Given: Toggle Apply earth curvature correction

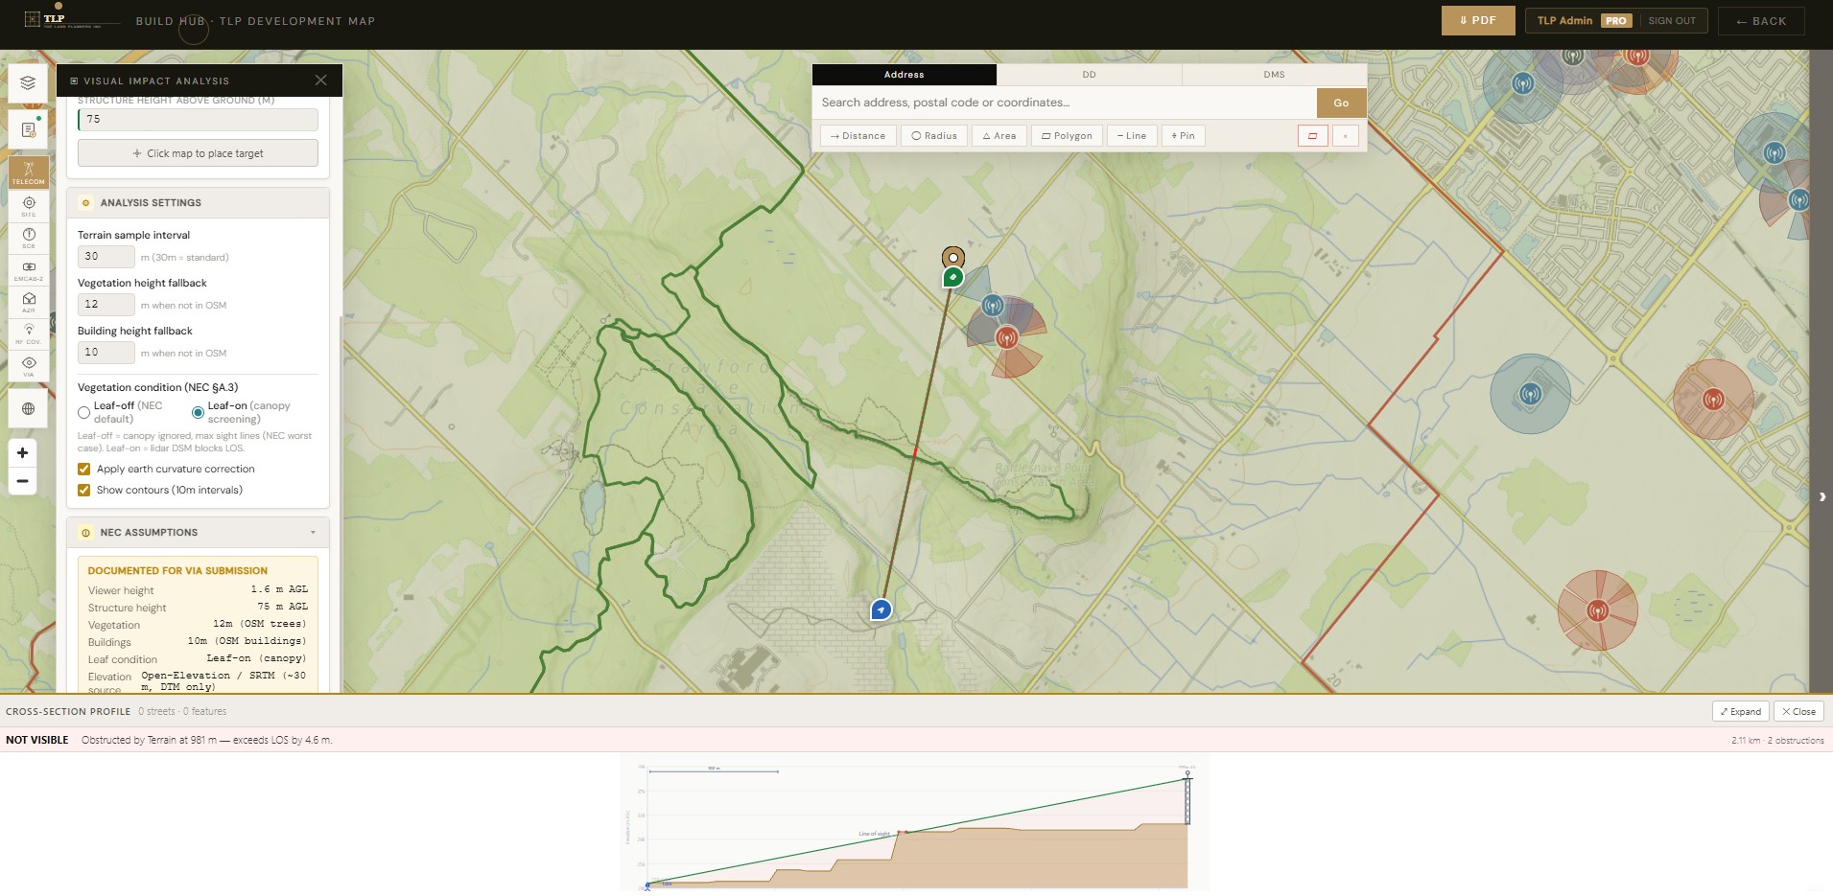Looking at the screenshot, I should click(x=84, y=470).
